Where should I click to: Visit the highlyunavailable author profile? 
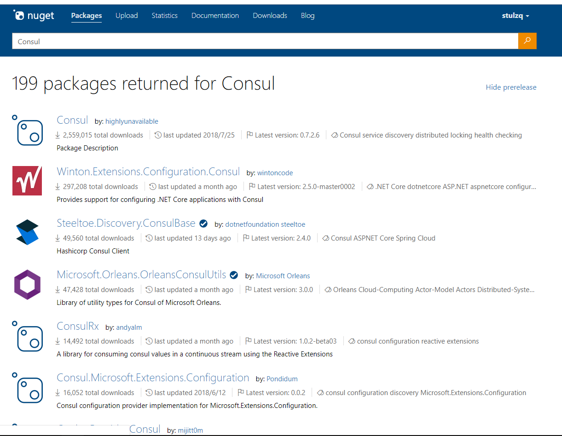tap(132, 121)
